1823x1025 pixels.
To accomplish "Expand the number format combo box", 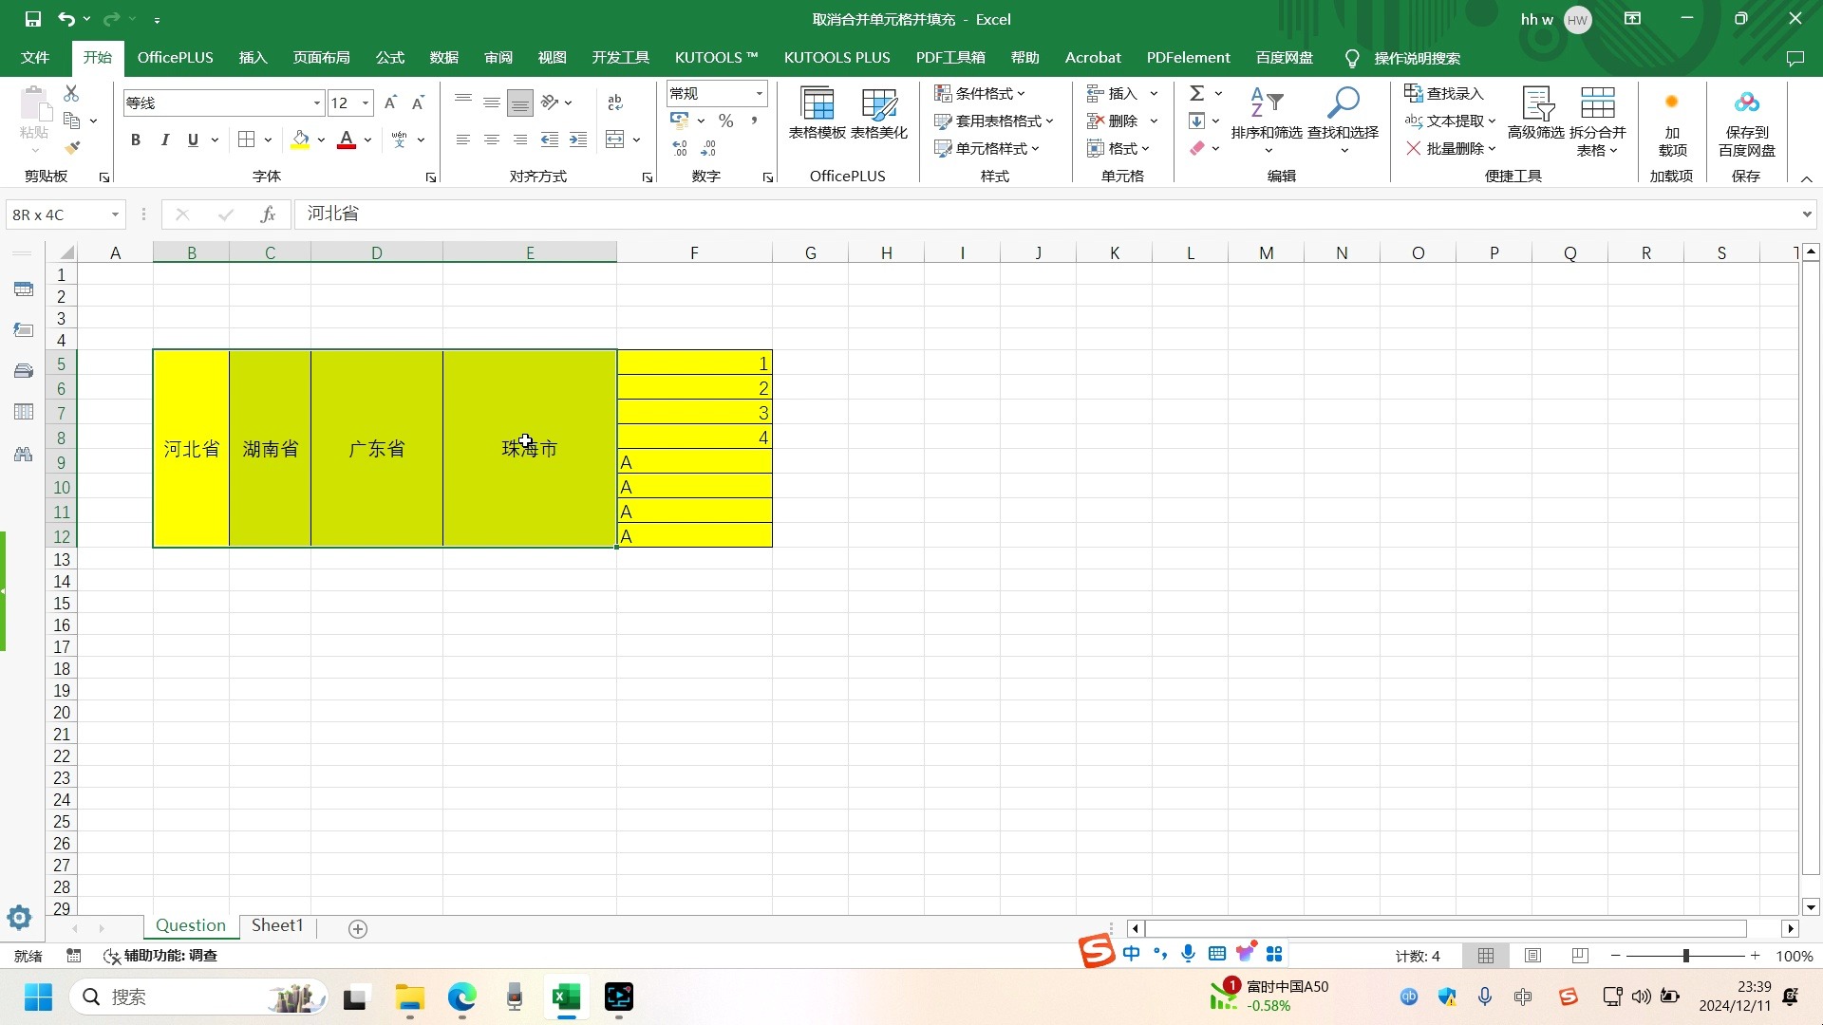I will [x=760, y=93].
